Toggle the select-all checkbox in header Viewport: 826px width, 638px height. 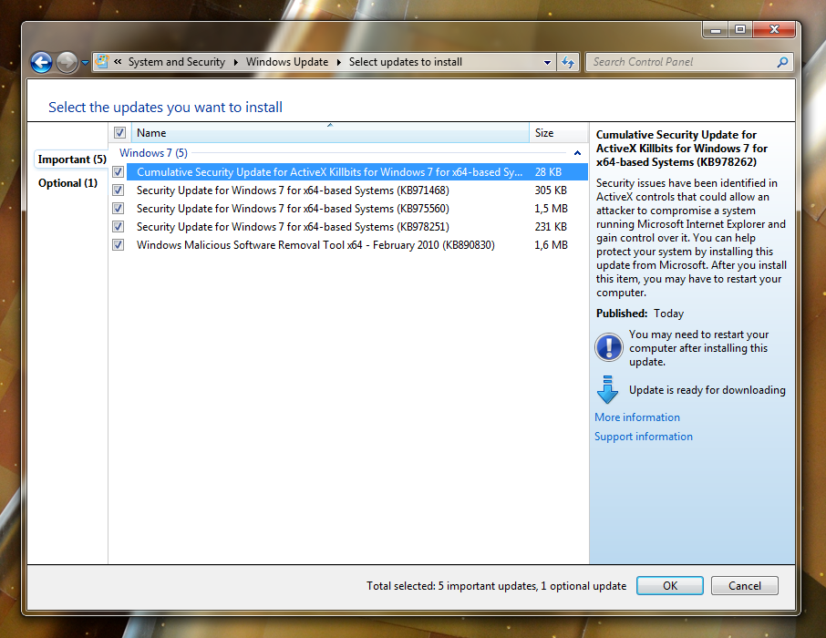119,133
